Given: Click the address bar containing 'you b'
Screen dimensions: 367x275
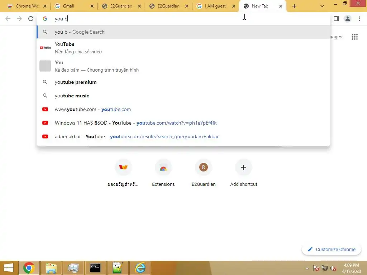Looking at the screenshot, I should point(183,19).
